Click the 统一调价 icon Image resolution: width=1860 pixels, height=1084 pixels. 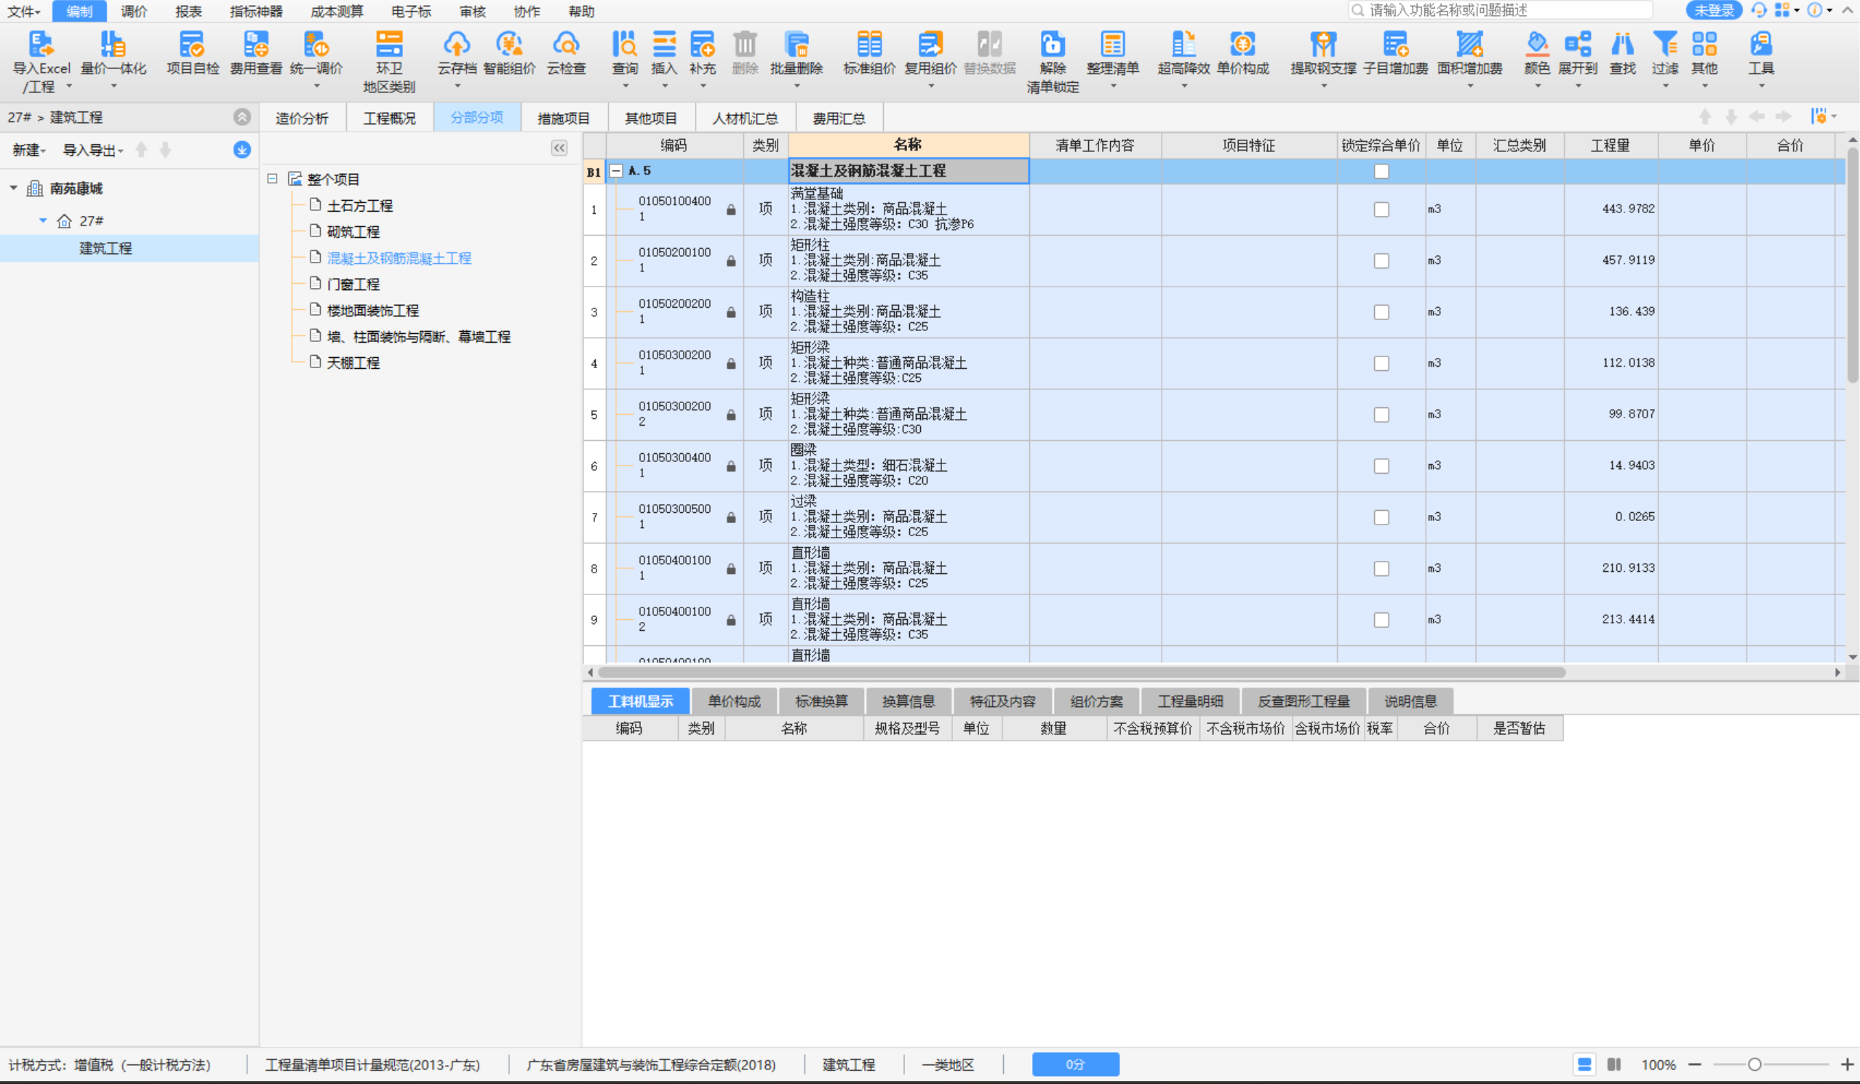[316, 59]
